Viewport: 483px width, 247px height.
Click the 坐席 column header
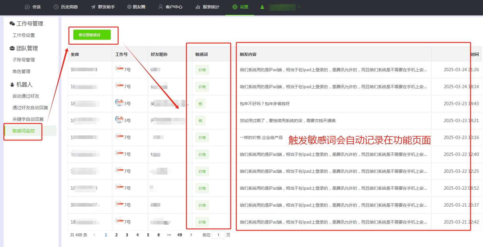point(75,54)
